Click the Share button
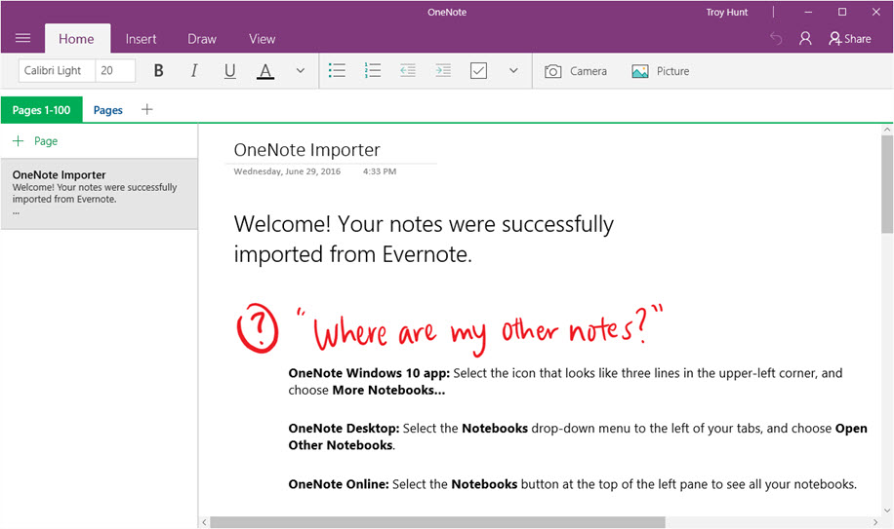The image size is (894, 529). click(x=849, y=39)
